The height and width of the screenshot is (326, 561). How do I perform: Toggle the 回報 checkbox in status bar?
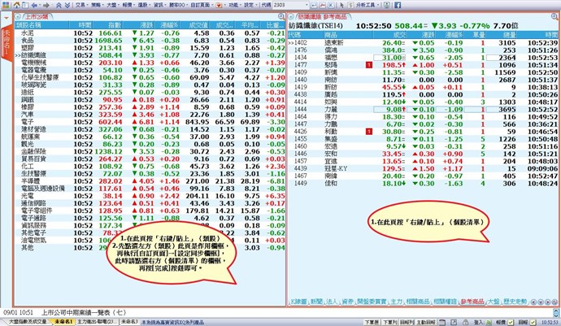click(x=533, y=323)
